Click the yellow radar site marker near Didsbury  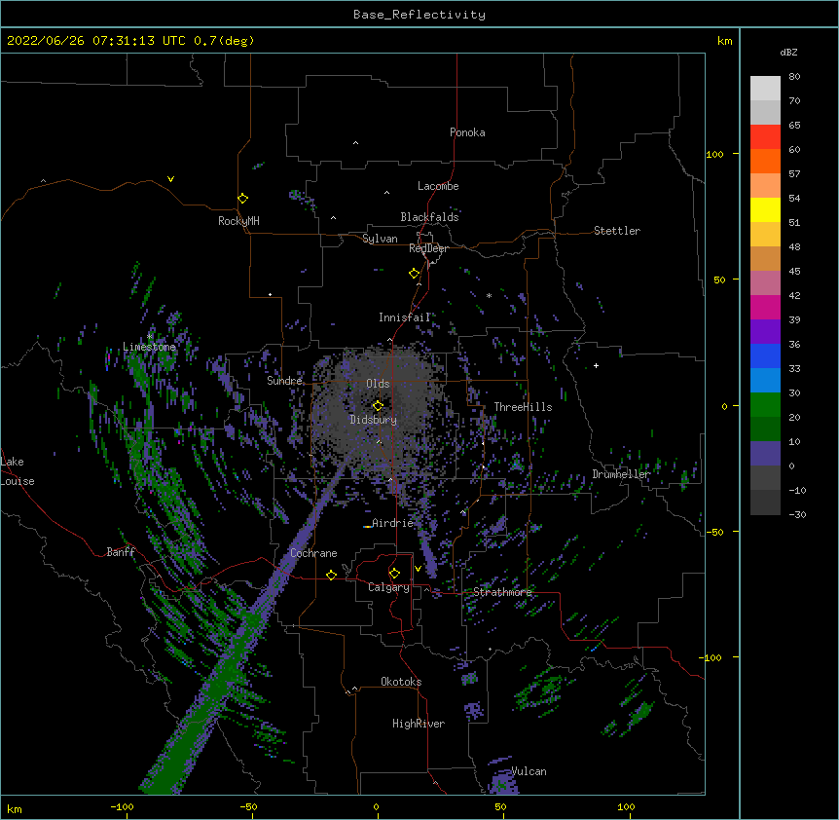click(x=378, y=406)
